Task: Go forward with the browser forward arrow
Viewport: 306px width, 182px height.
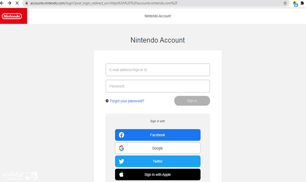Action: point(9,3)
